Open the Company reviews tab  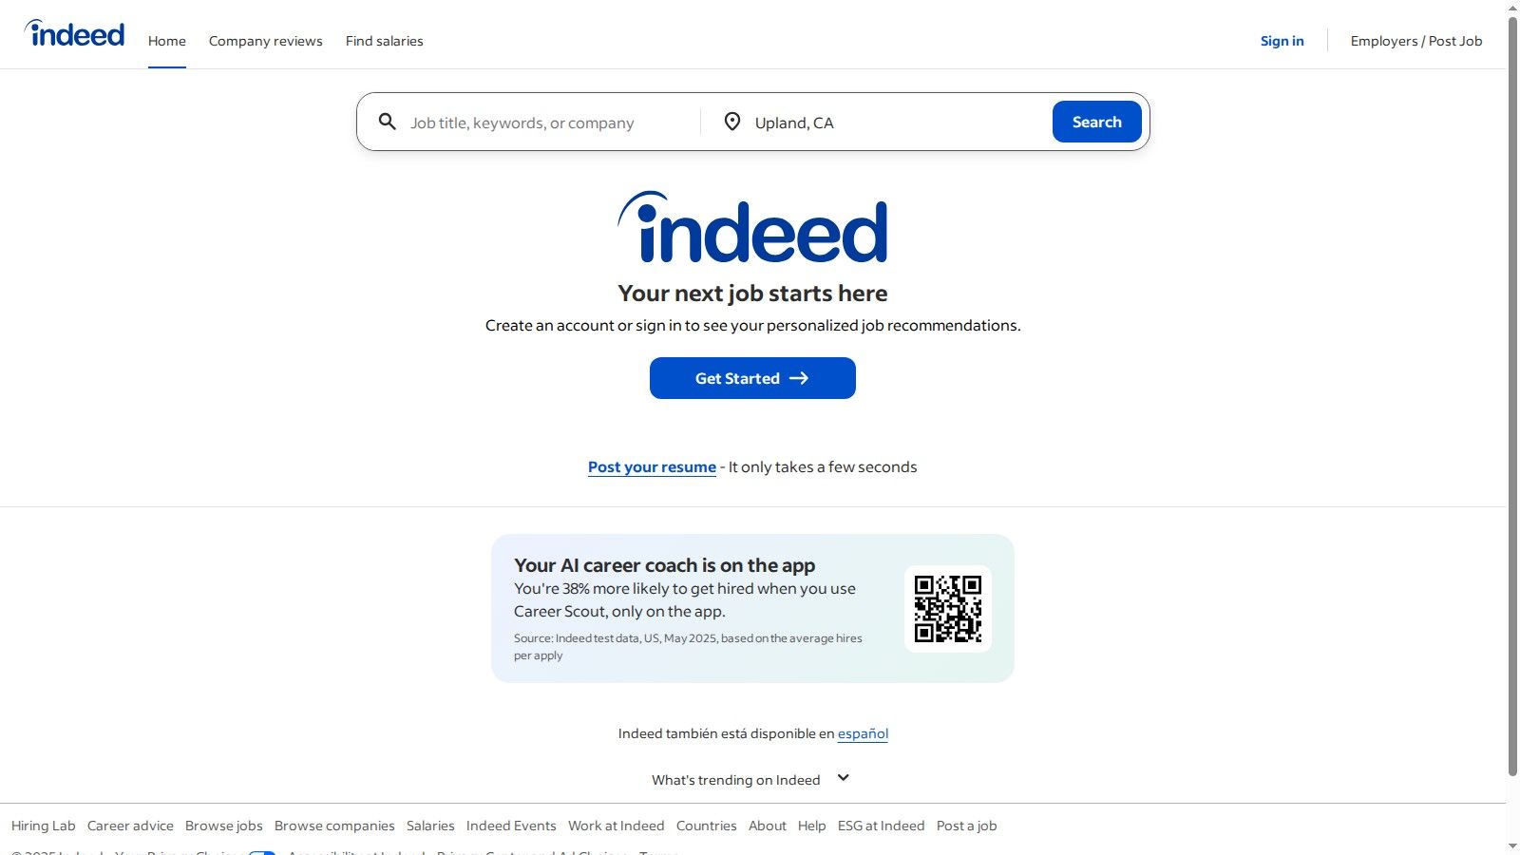(266, 41)
